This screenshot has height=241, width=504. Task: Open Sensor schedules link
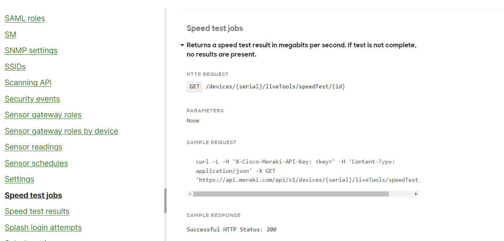click(x=36, y=163)
